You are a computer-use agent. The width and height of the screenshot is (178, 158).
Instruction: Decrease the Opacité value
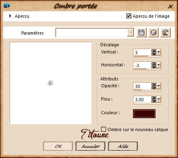[154, 88]
